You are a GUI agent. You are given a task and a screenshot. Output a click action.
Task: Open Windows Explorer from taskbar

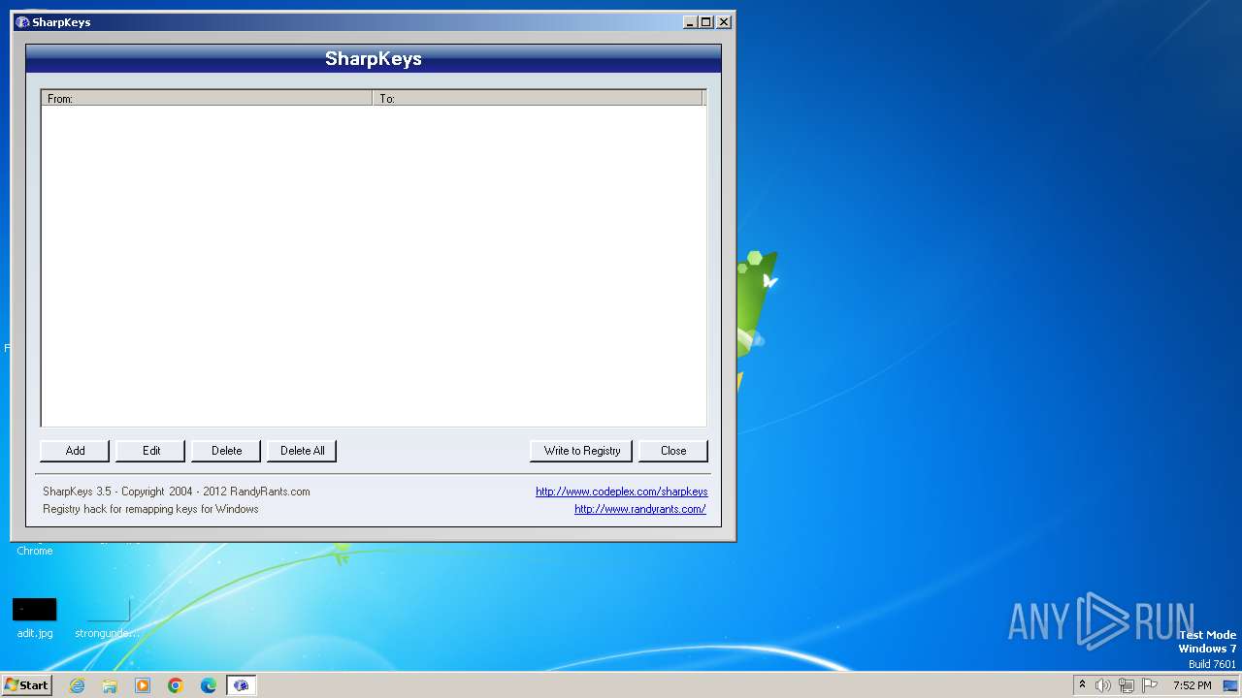click(110, 685)
